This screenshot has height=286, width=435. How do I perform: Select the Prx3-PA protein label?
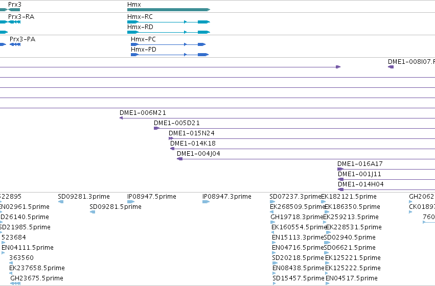22,39
